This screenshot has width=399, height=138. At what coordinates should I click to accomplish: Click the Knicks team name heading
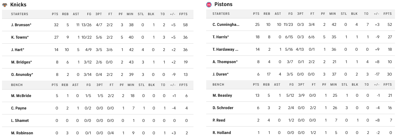18,5
